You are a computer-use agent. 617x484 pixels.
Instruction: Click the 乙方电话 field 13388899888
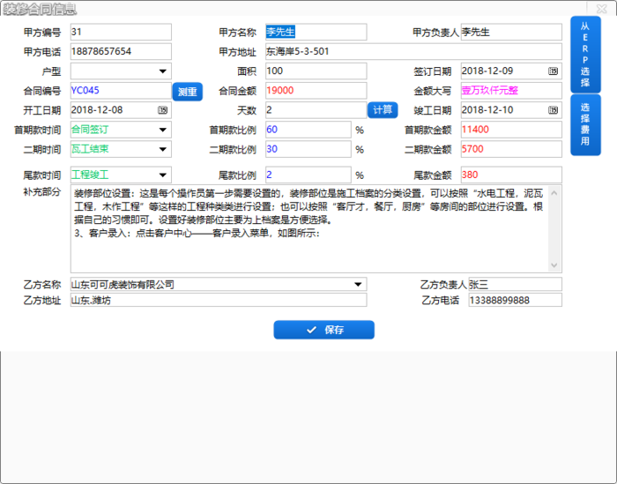tap(515, 300)
